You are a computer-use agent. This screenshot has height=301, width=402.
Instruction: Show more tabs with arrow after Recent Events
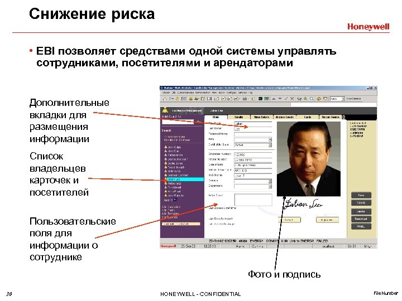point(344,117)
